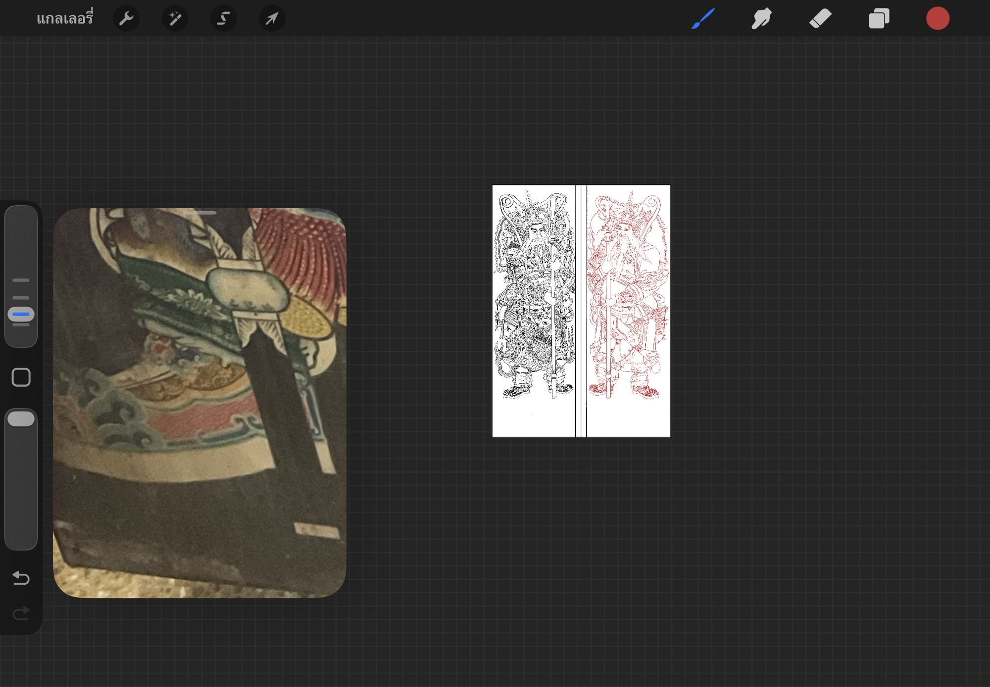Image resolution: width=990 pixels, height=687 pixels.
Task: Tap the undo arrow in the sidebar
Action: pos(21,578)
